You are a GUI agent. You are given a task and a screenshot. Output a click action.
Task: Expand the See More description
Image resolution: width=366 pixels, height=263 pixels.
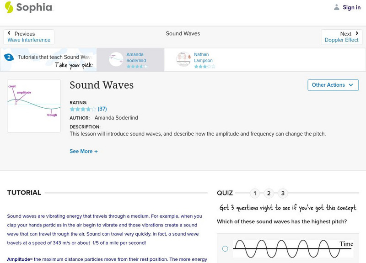click(84, 151)
